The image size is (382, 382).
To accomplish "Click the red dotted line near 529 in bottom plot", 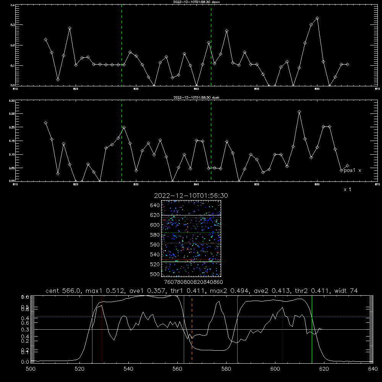I will click(x=102, y=329).
